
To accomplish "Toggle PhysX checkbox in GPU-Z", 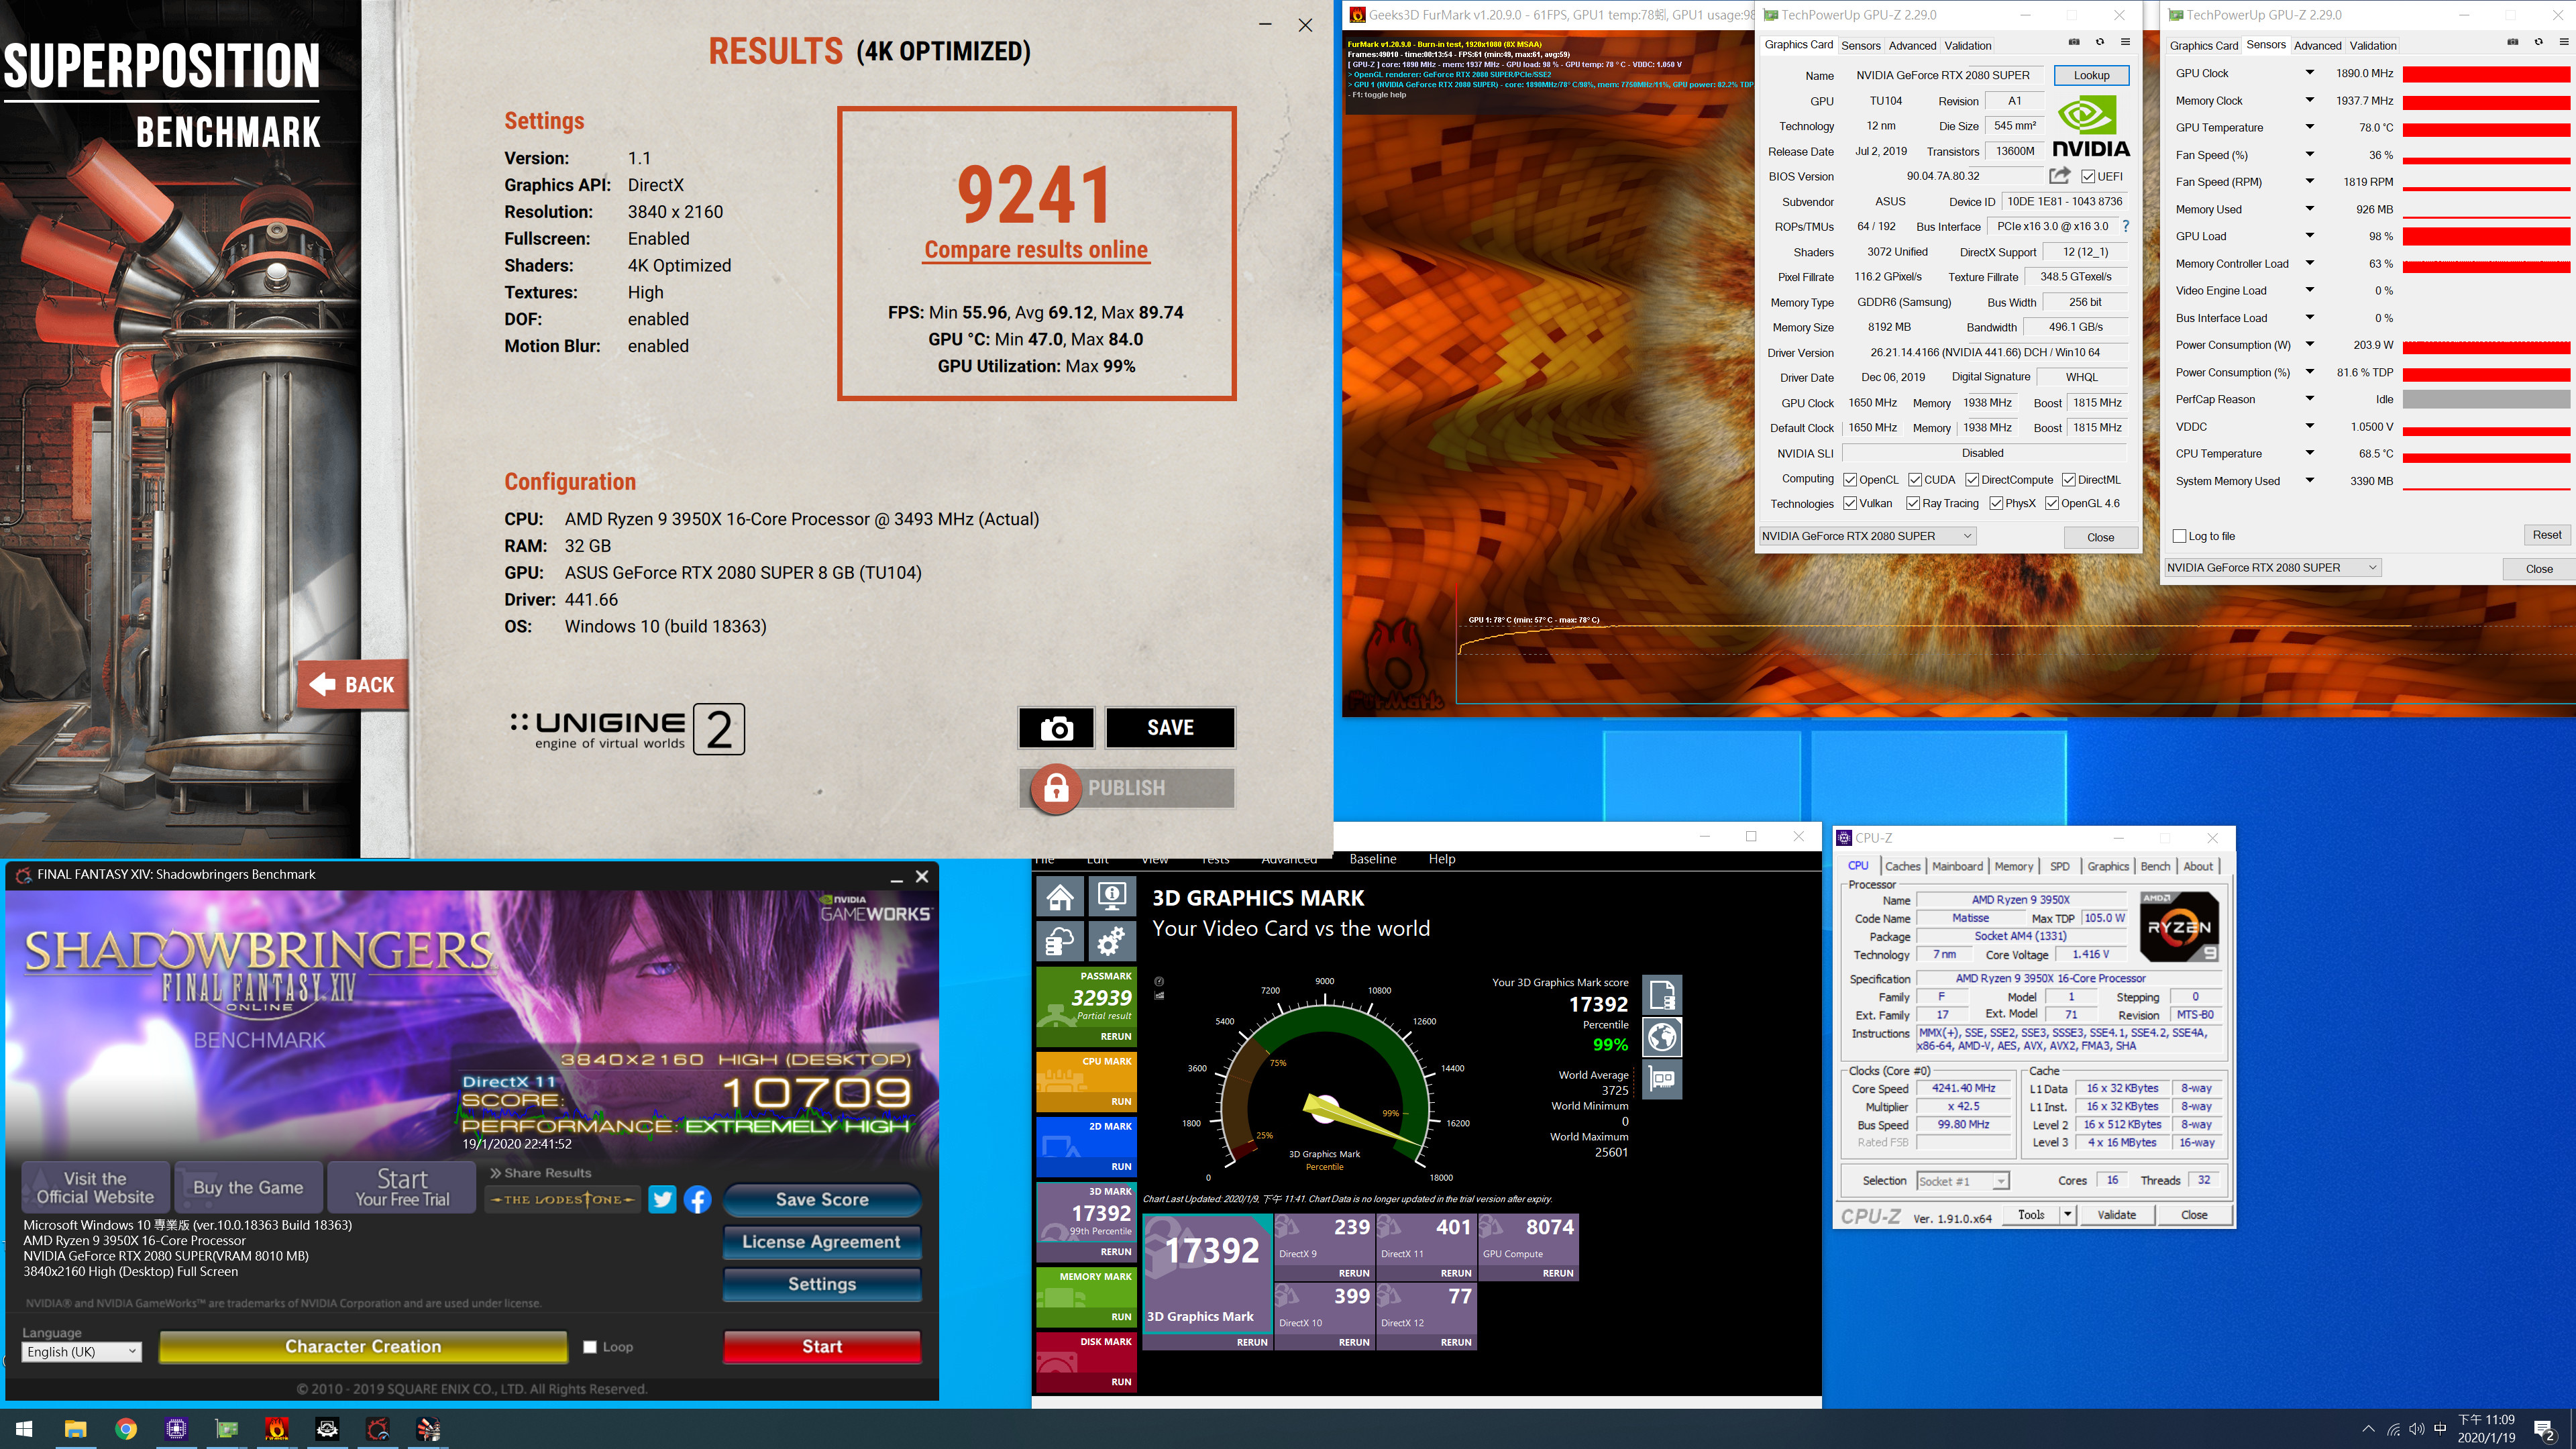I will (x=1996, y=503).
